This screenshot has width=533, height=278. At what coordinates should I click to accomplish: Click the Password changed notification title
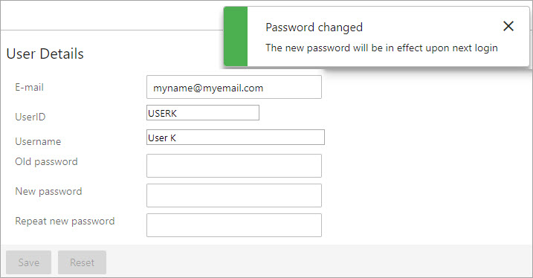click(314, 28)
